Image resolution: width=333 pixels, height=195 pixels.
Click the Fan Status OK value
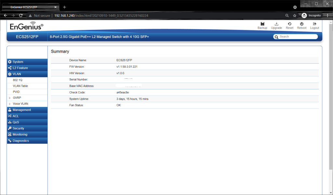tap(118, 105)
